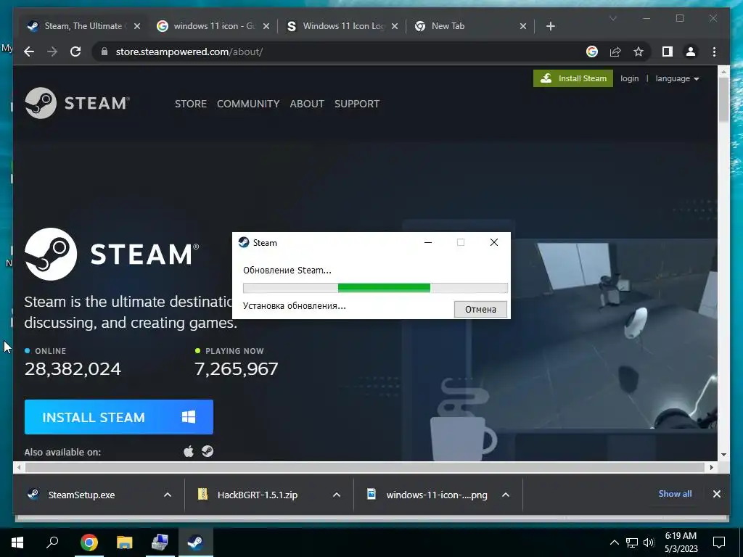Click Show all downloads

coord(675,493)
